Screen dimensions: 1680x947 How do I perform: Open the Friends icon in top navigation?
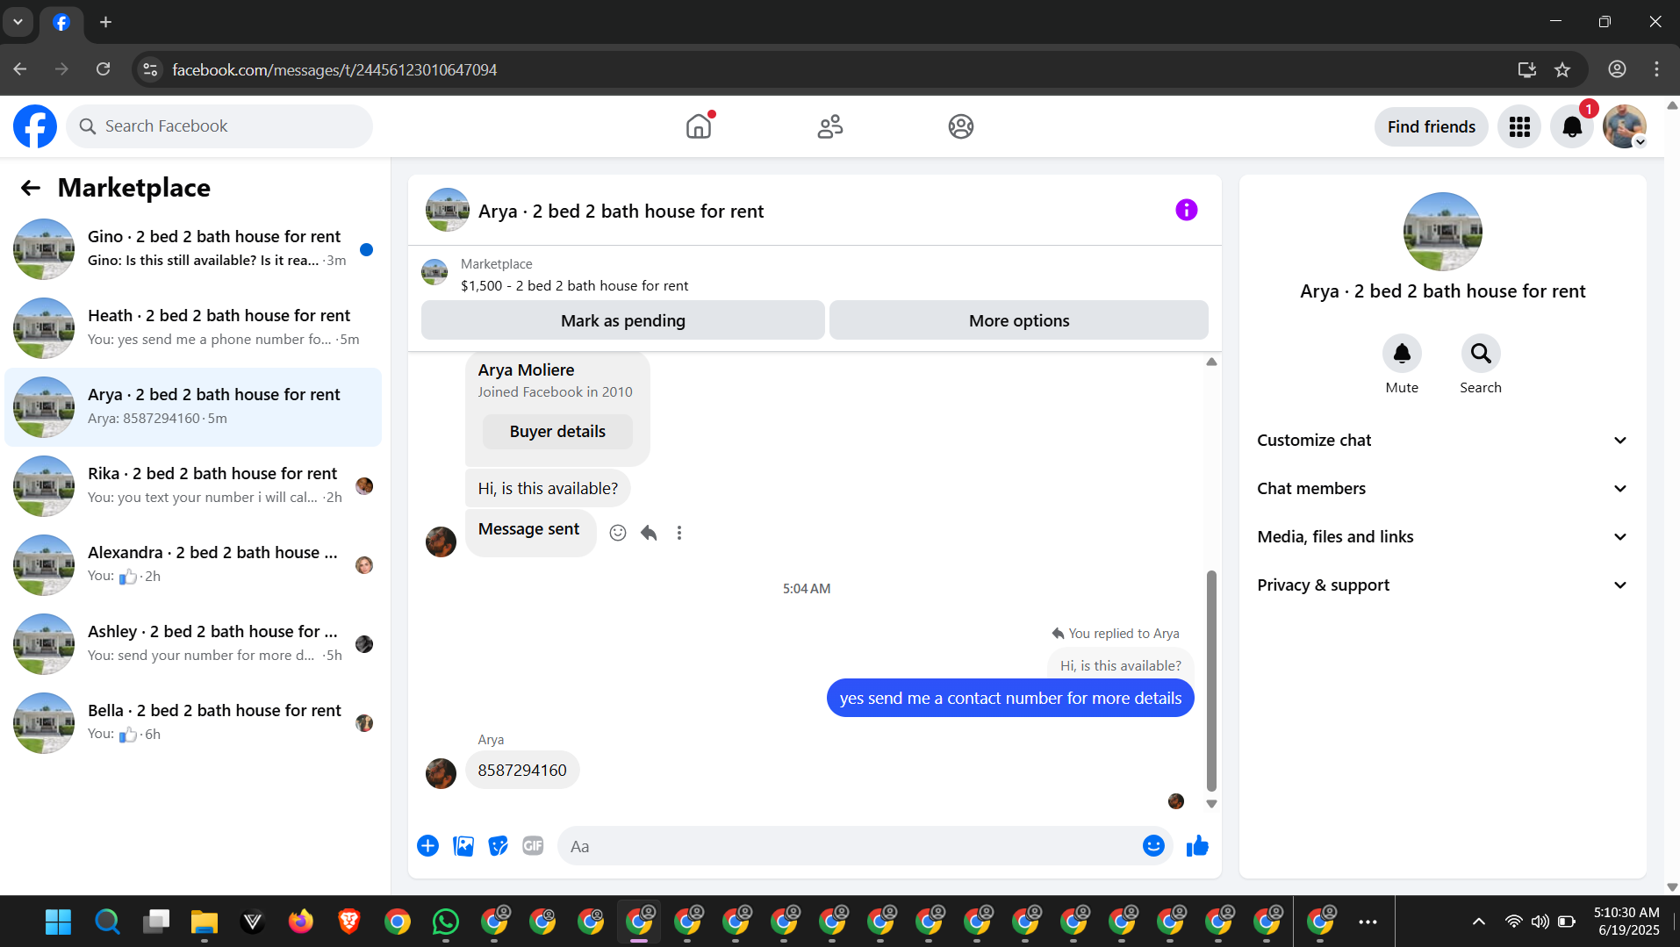tap(829, 126)
